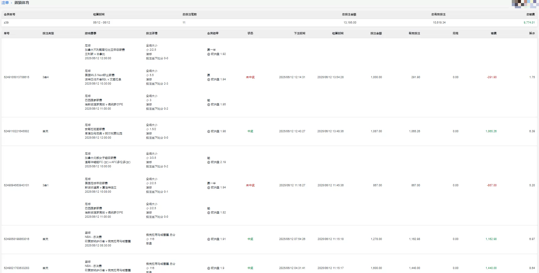The height and width of the screenshot is (273, 539).
Task: Click the 返水 column header
Action: pyautogui.click(x=532, y=33)
